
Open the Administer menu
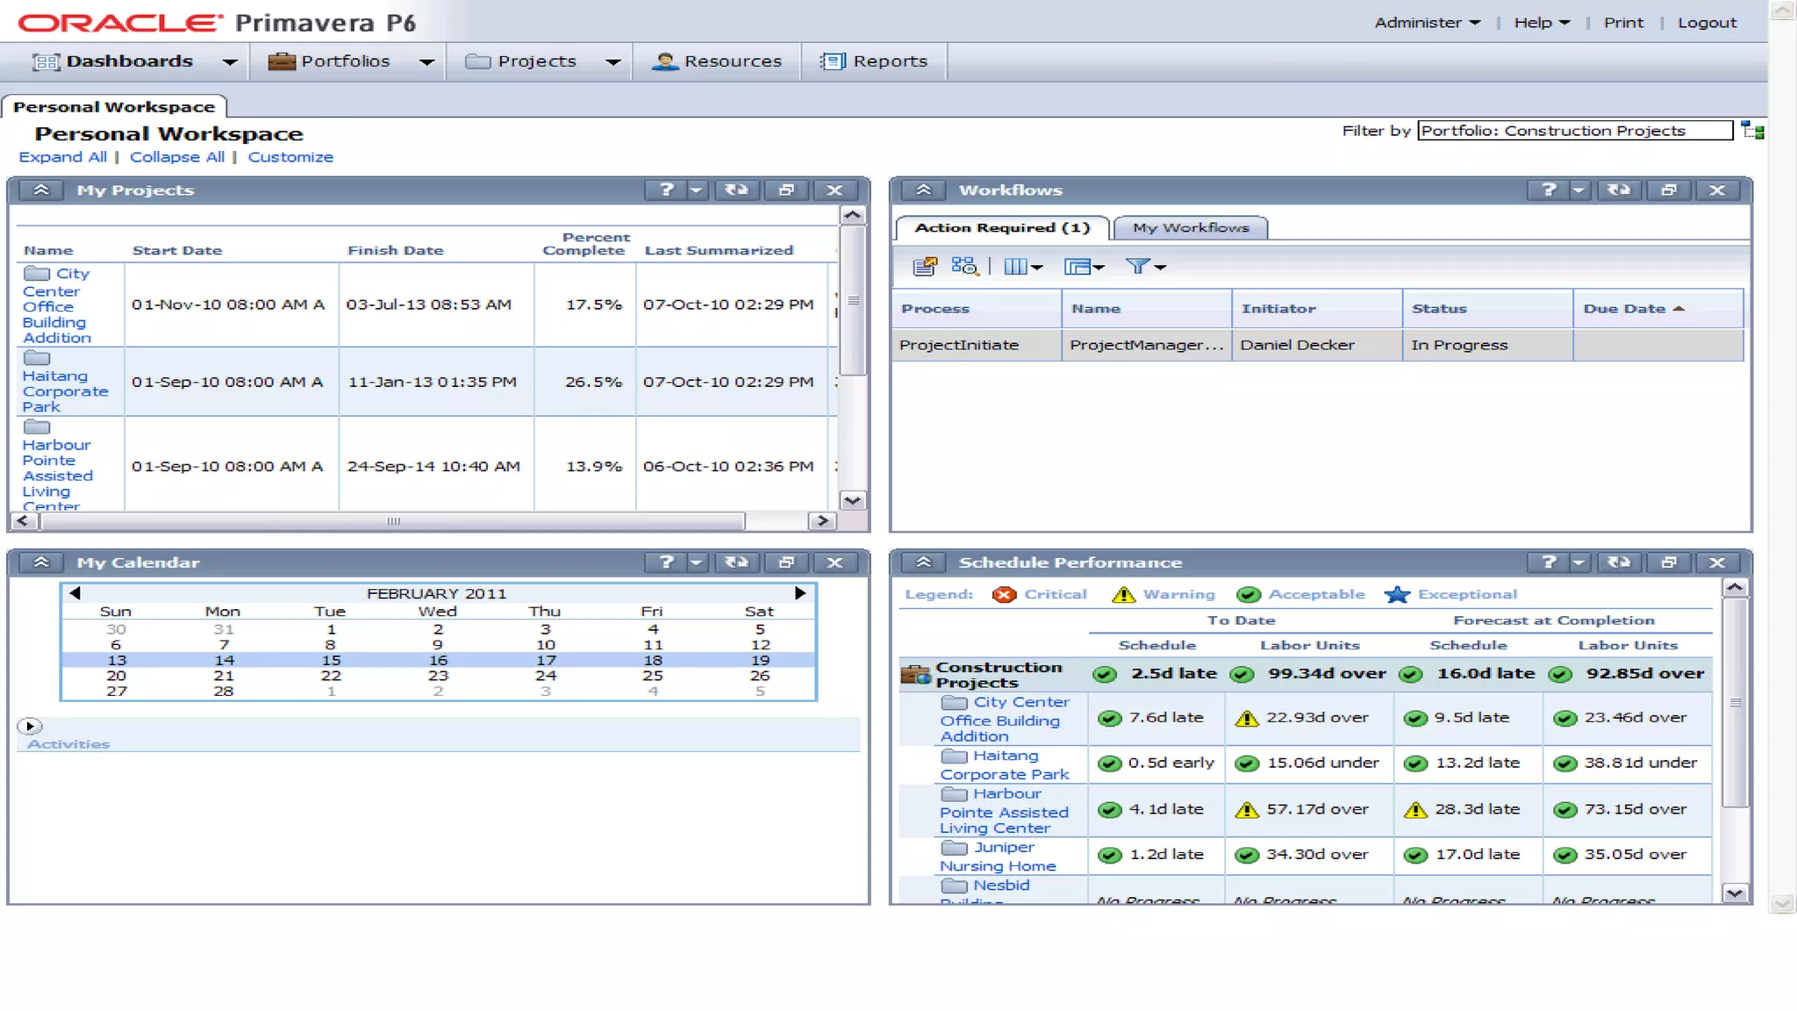[x=1427, y=23]
